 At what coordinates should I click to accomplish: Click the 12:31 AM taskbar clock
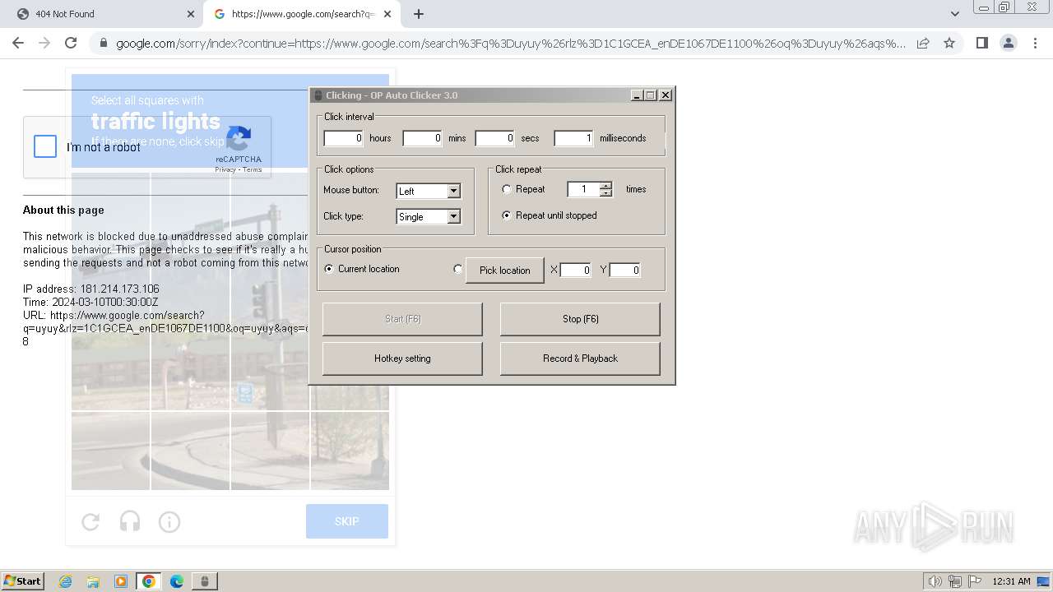[x=1011, y=581]
